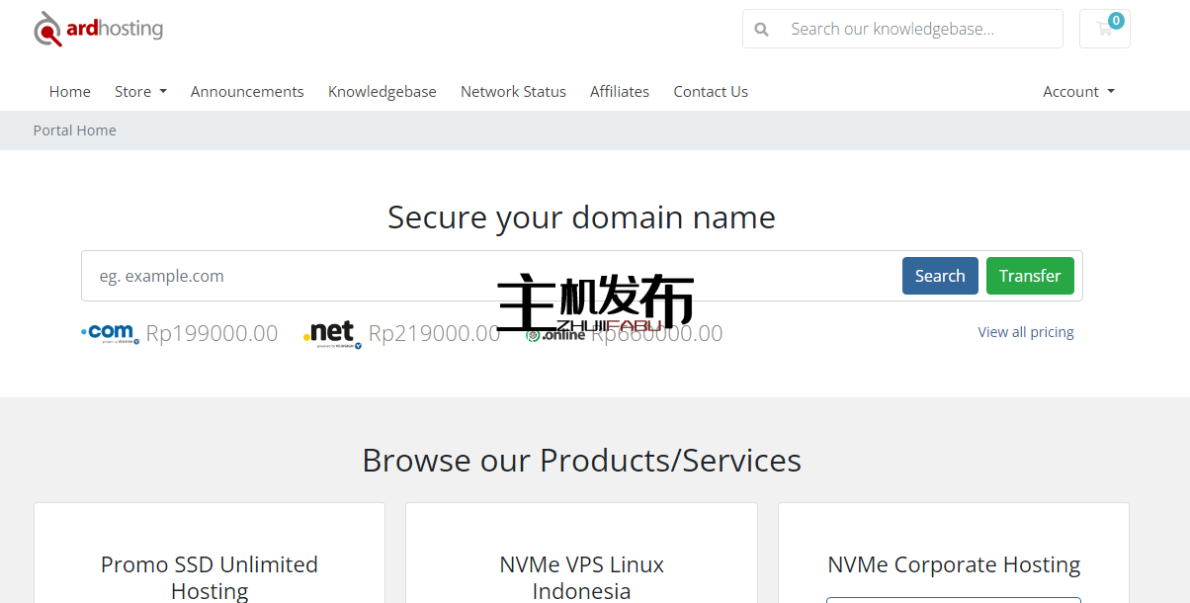Open the shopping cart icon

coord(1104,29)
